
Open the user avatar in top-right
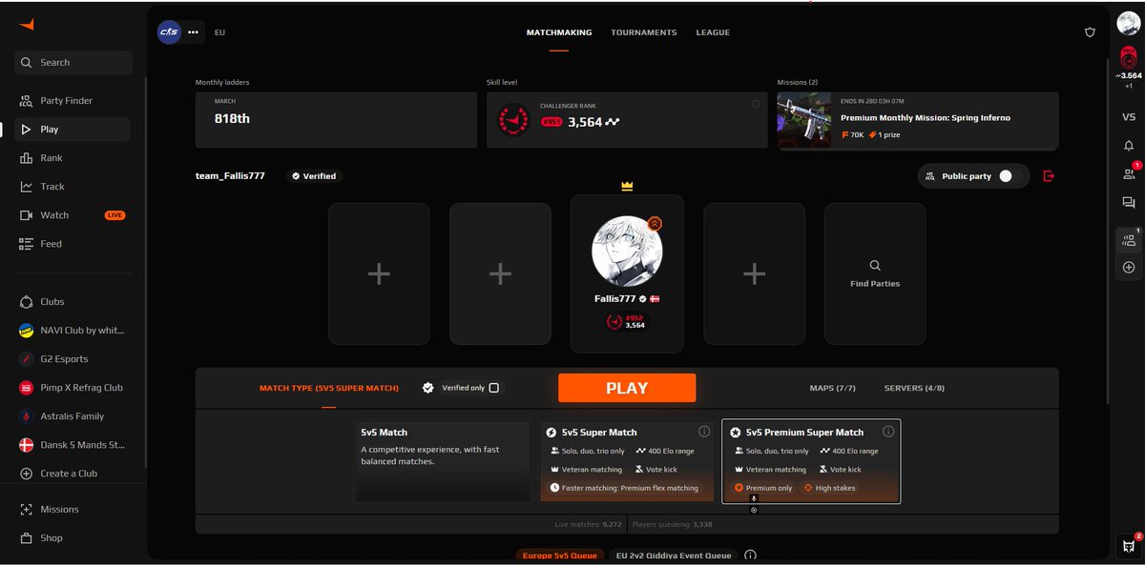[1129, 23]
